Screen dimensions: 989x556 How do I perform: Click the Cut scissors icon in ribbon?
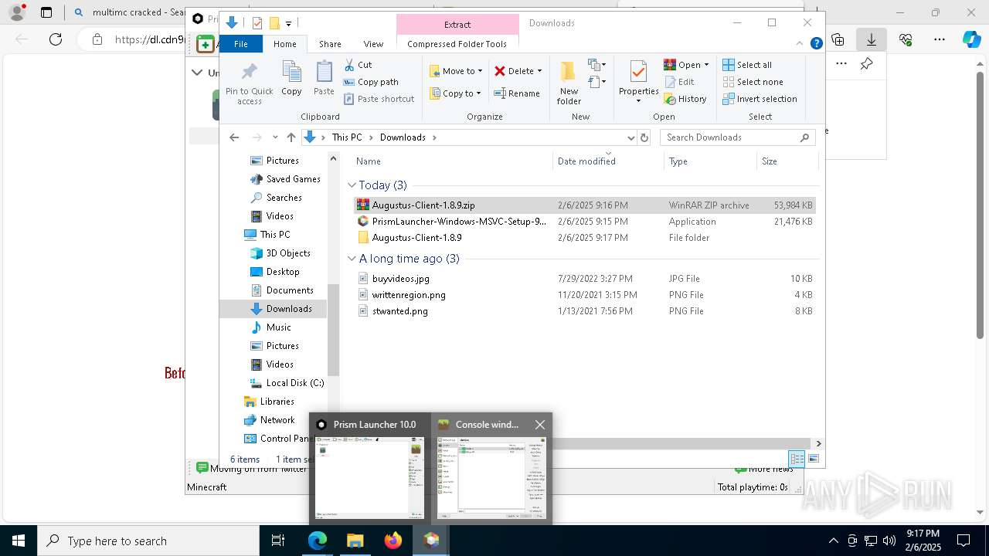(x=349, y=65)
